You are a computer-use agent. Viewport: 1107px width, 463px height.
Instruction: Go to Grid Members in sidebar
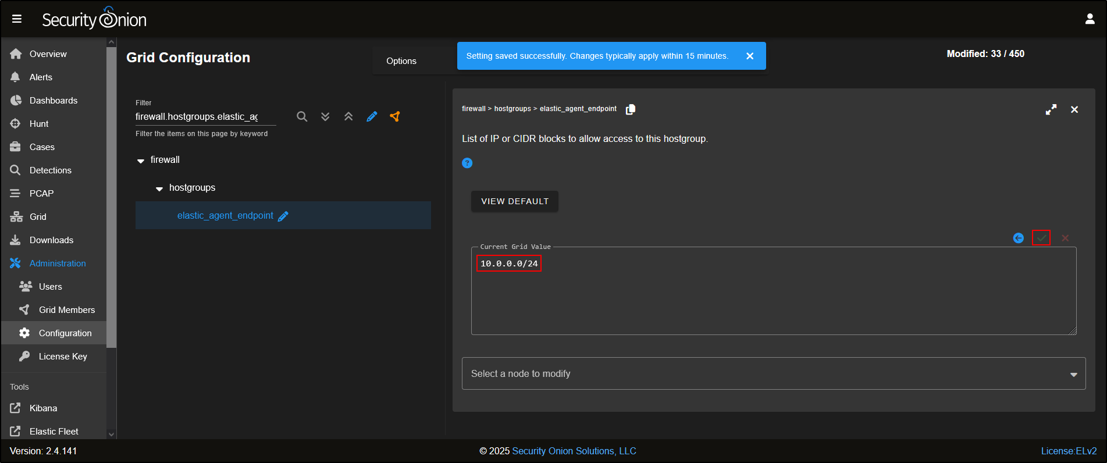(66, 310)
